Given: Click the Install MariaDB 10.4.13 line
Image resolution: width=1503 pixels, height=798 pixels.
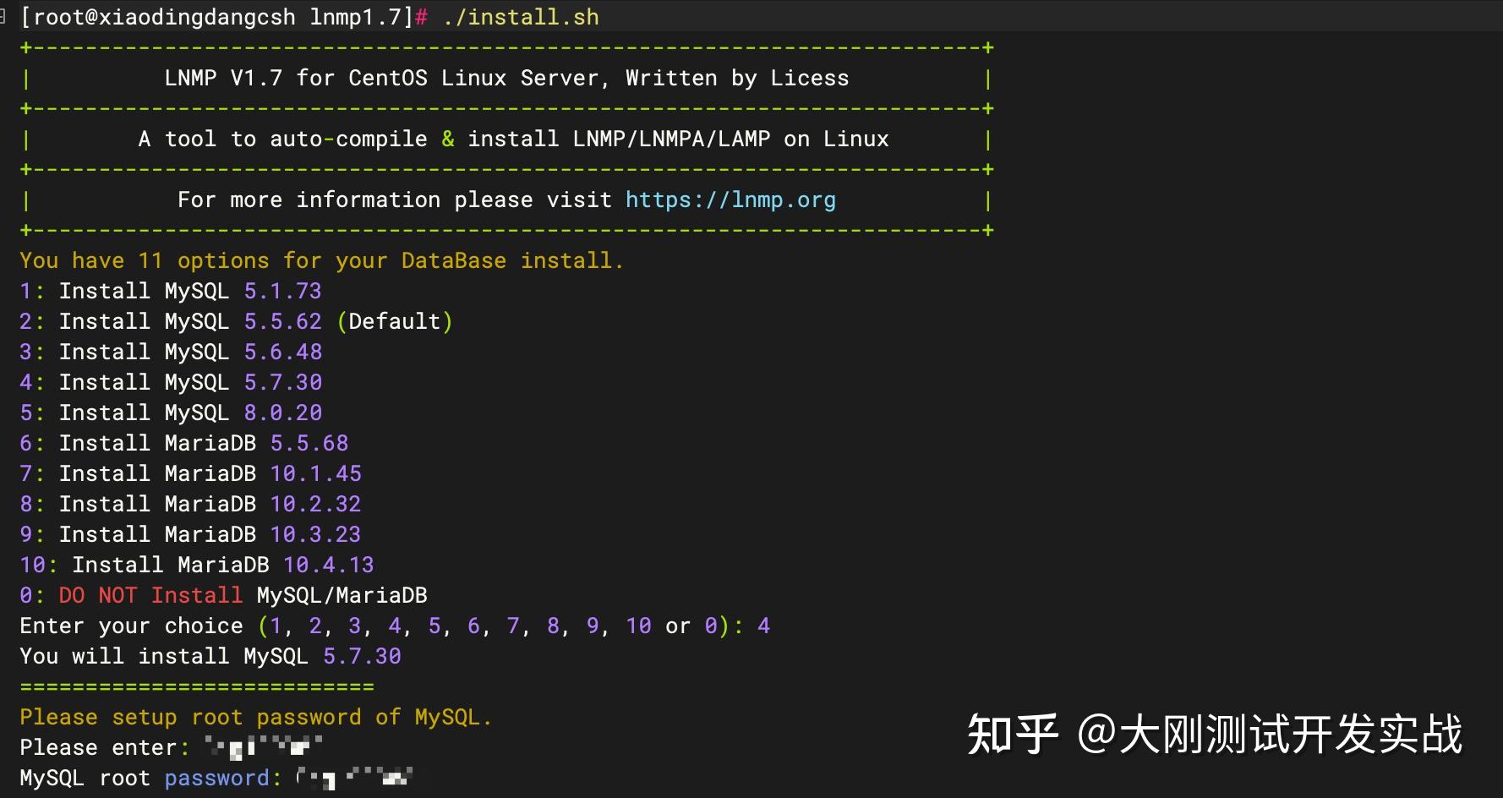Looking at the screenshot, I should [x=197, y=566].
